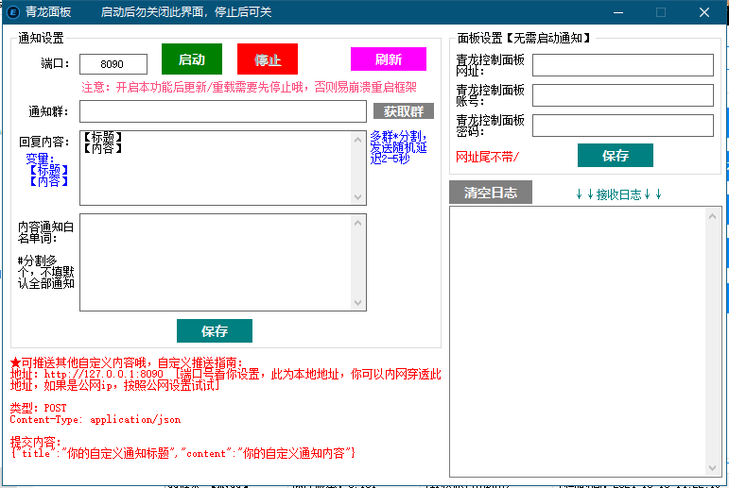Click the blue 【内容】 variable label
Image resolution: width=729 pixels, height=488 pixels.
49,181
